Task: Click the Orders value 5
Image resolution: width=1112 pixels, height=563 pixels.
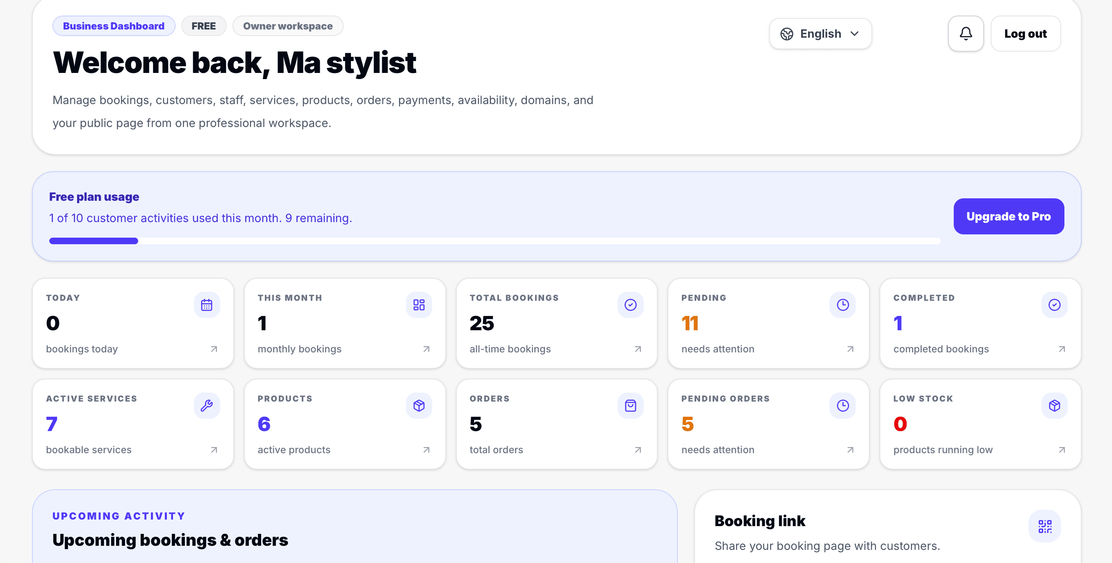Action: [475, 424]
